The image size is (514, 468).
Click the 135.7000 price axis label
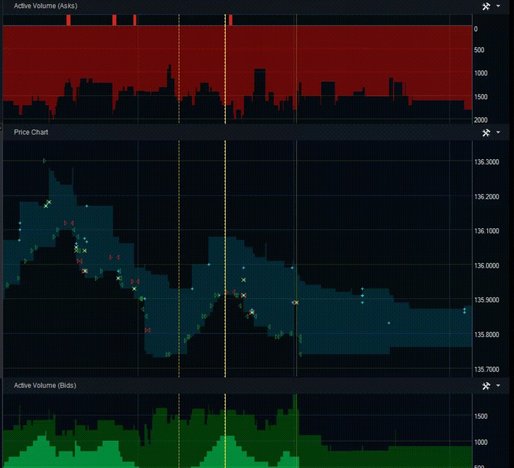click(486, 370)
